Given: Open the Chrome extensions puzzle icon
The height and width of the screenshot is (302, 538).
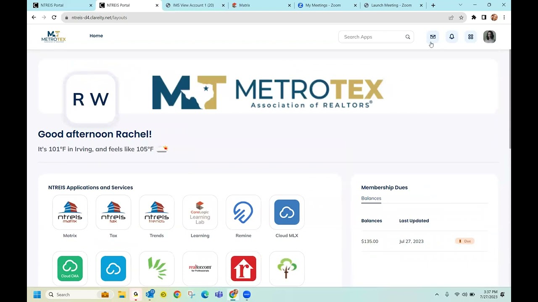Looking at the screenshot, I should click(474, 18).
